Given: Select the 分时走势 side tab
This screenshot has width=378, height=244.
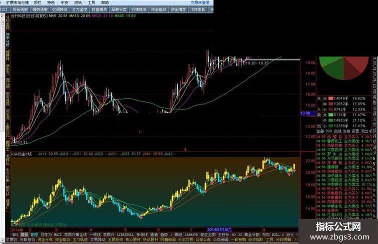Looking at the screenshot, I should [x=8, y=22].
